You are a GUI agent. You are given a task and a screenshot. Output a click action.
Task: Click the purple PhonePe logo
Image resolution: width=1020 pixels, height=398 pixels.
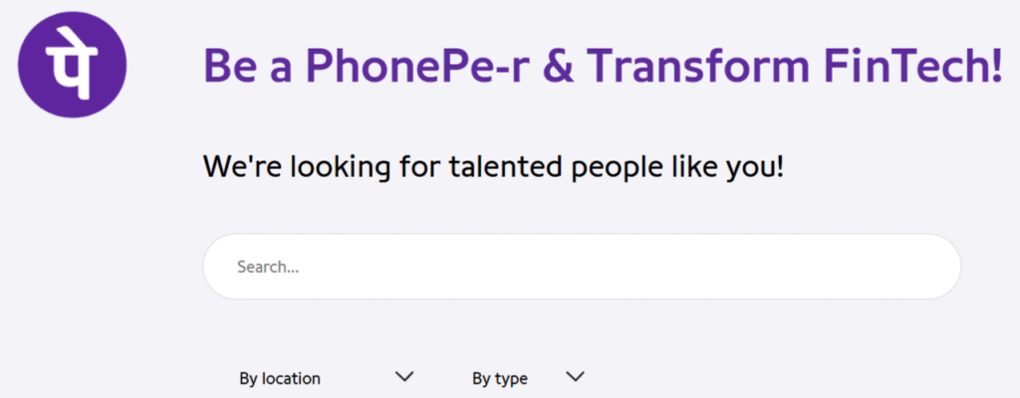72,65
